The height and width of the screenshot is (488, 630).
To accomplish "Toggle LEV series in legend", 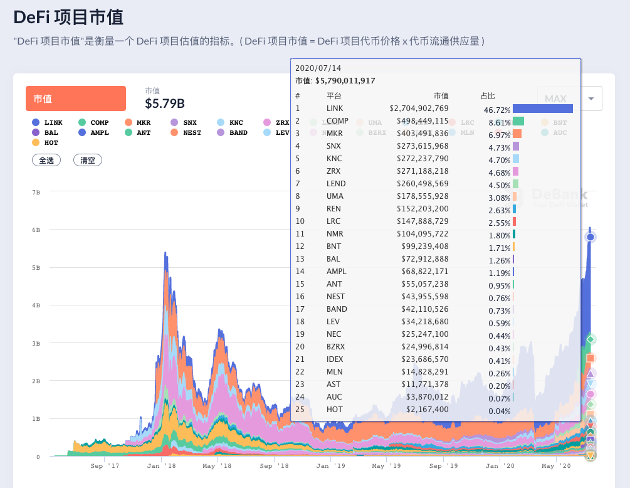I will click(276, 132).
